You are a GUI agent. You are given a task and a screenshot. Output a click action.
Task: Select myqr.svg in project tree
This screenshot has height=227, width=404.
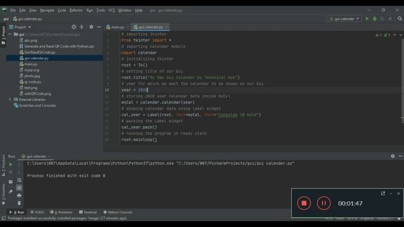(x=32, y=70)
